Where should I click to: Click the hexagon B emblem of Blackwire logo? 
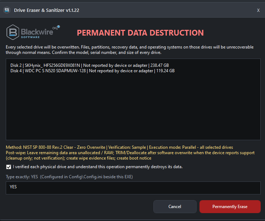point(13,32)
